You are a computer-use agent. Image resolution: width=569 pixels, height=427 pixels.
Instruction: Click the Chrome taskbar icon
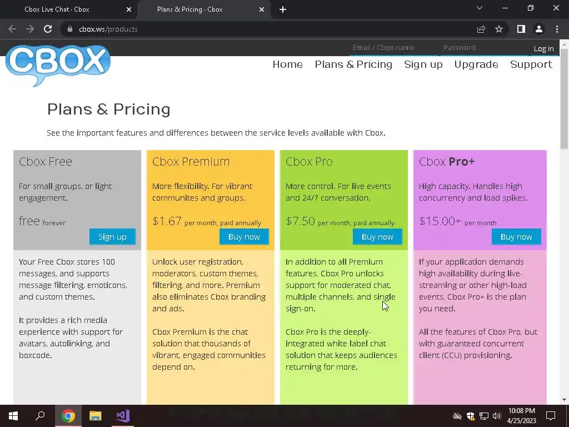(68, 416)
